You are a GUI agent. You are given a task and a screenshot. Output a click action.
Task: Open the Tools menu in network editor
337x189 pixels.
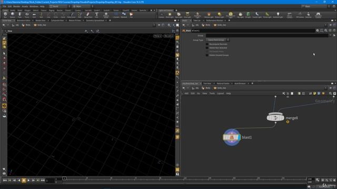[212, 93]
